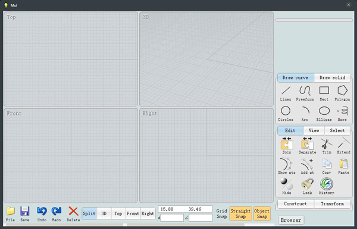Click the Trim scissors icon

click(x=327, y=146)
